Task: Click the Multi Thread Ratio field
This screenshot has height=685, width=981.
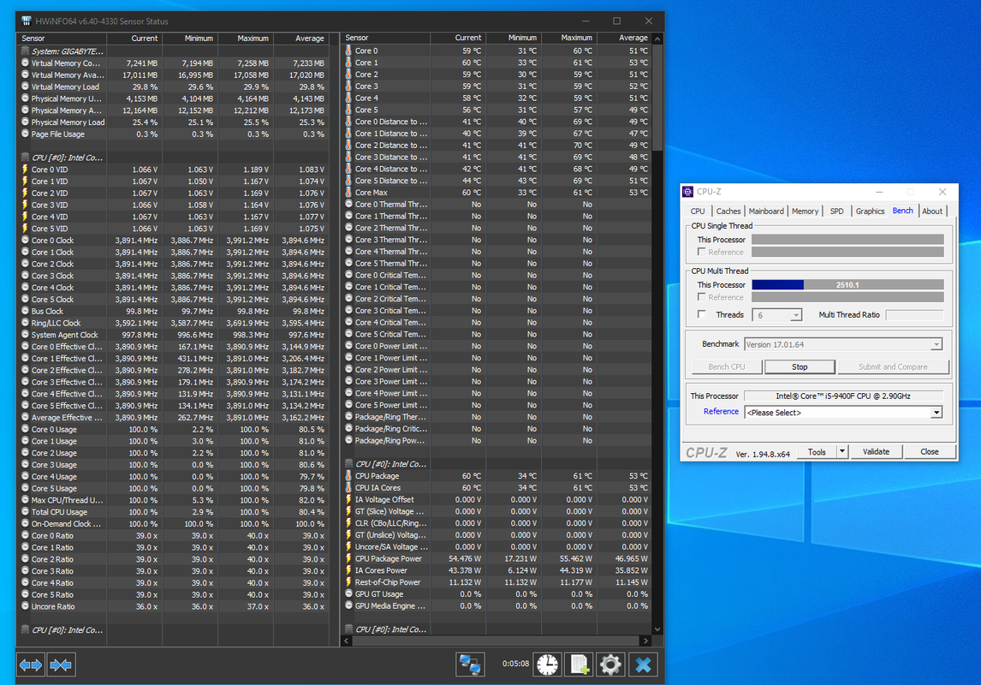Action: coord(914,314)
